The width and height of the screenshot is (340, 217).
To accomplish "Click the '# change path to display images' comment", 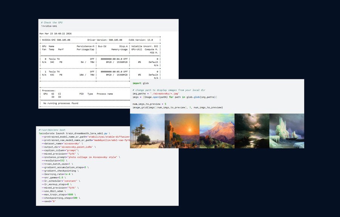I will 169,90.
